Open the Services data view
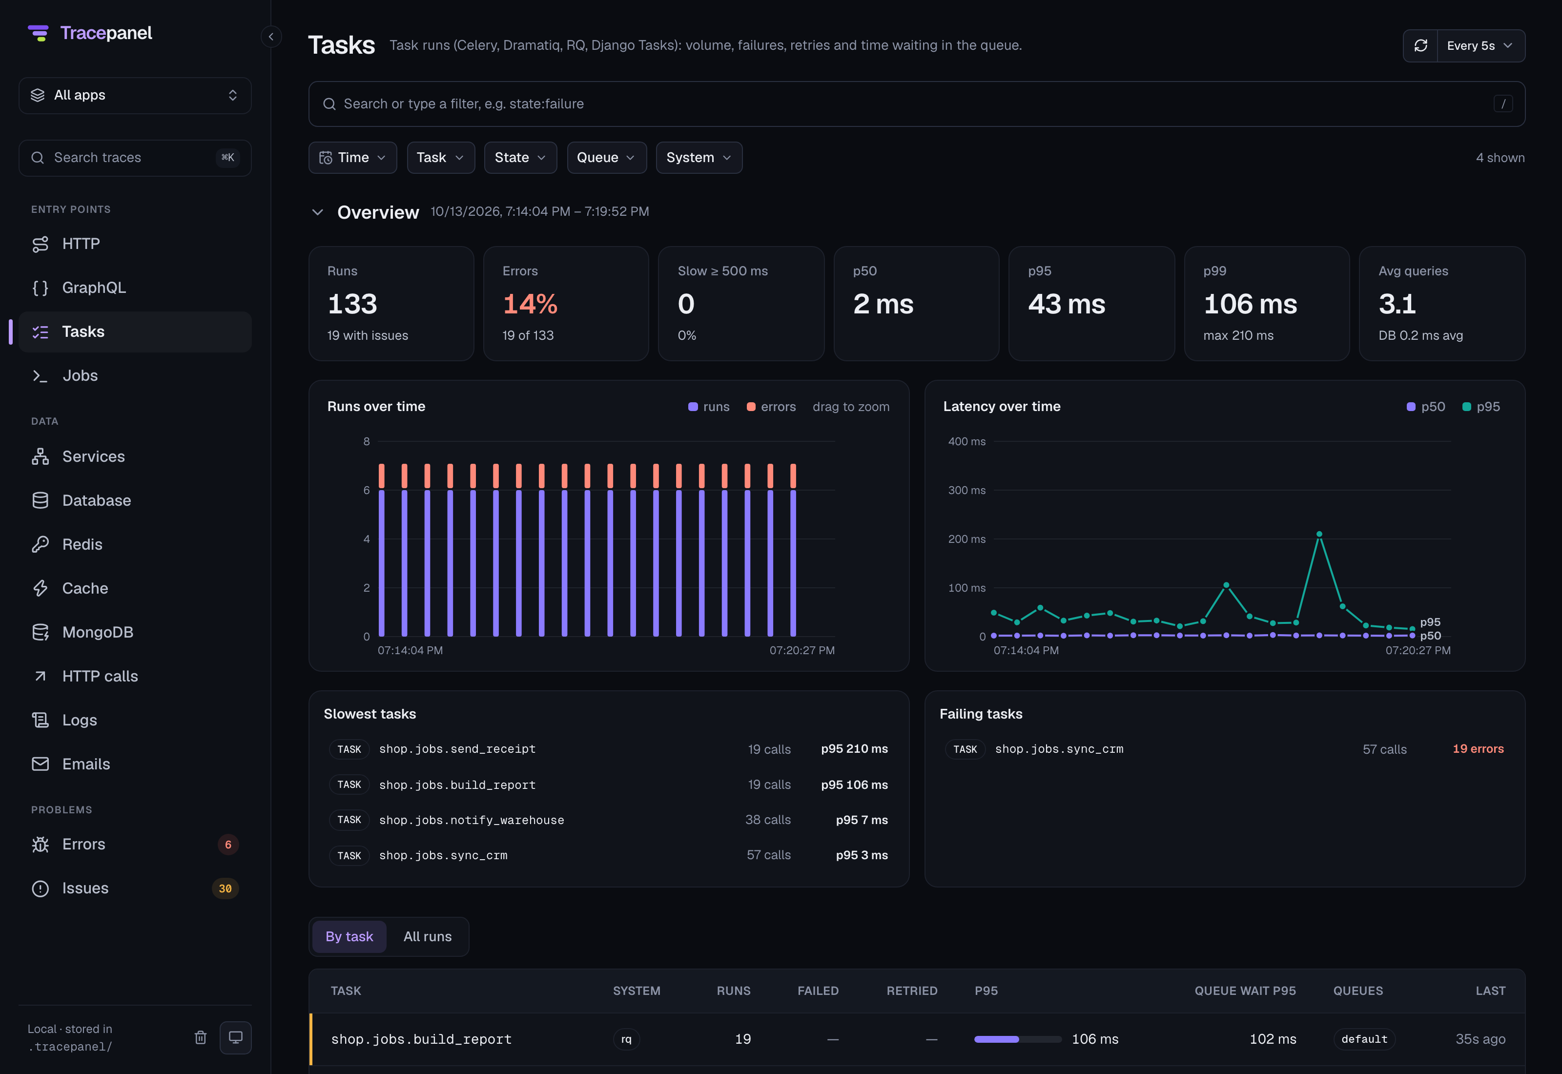 tap(135, 456)
